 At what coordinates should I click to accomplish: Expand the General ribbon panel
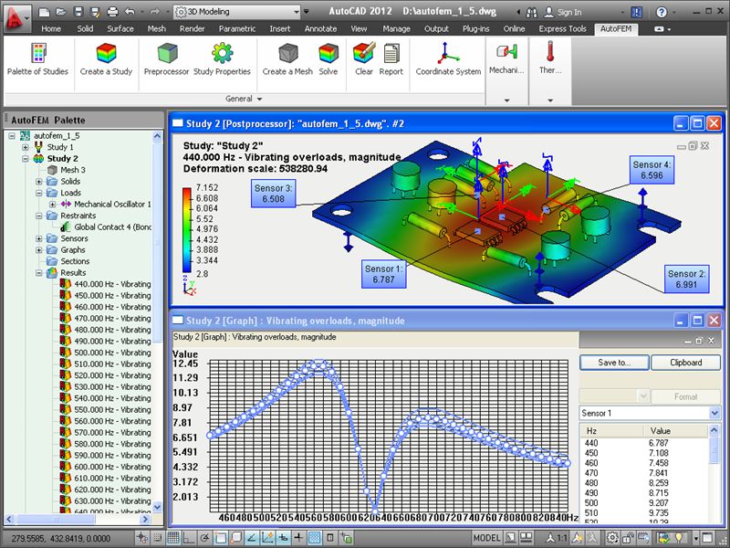tap(244, 99)
